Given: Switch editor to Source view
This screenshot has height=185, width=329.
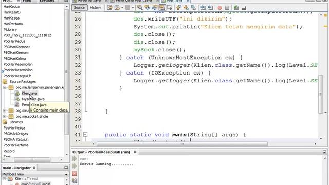Looking at the screenshot, I should 79,7.
